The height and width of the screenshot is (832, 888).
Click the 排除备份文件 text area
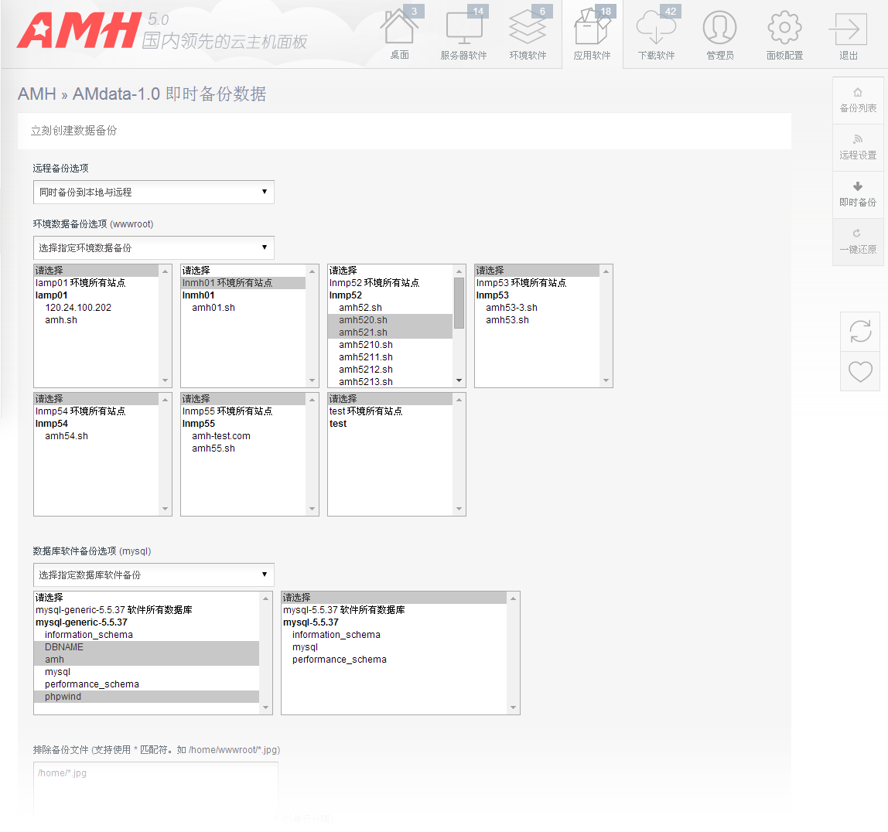coord(155,789)
